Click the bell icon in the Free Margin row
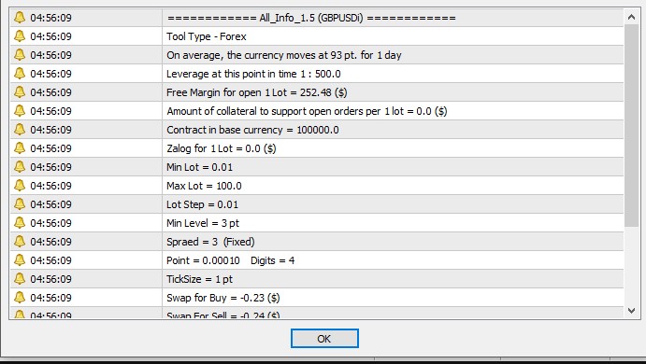This screenshot has height=364, width=646. [x=20, y=91]
